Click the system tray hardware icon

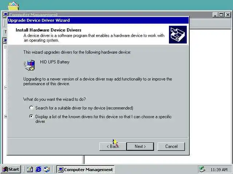[x=202, y=169]
